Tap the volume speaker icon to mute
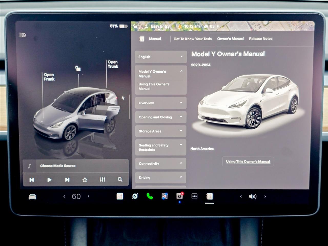This screenshot has width=328, height=246. coord(253,196)
